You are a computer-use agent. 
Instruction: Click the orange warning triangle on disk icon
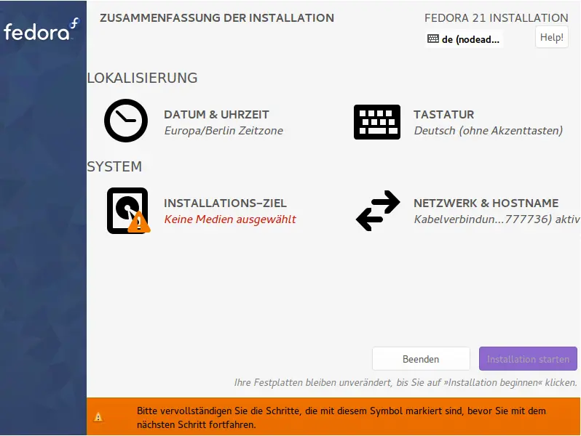coord(138,223)
